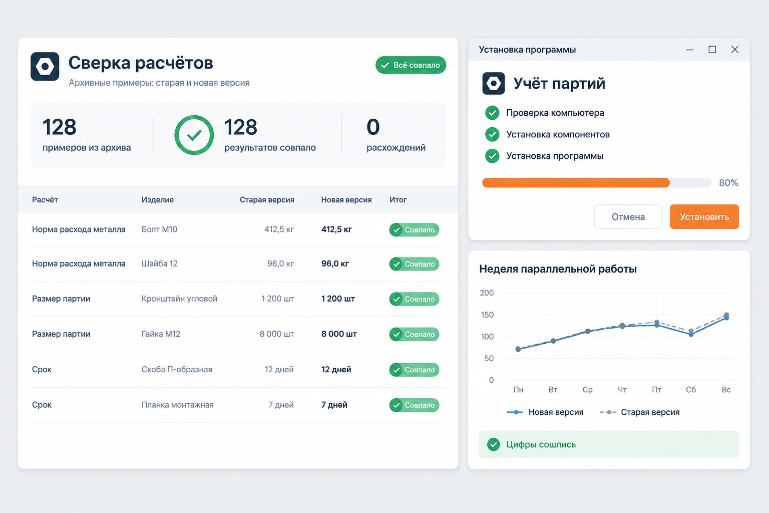Click the check icon beside Проверка компьютера

click(x=493, y=113)
